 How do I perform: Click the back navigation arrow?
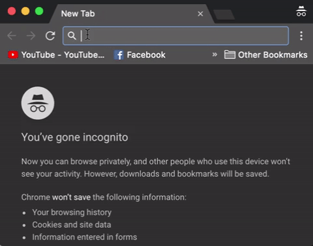tap(12, 36)
